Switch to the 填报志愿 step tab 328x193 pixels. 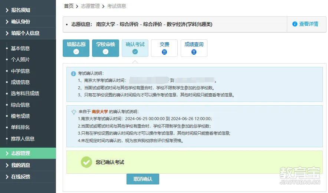click(x=76, y=48)
